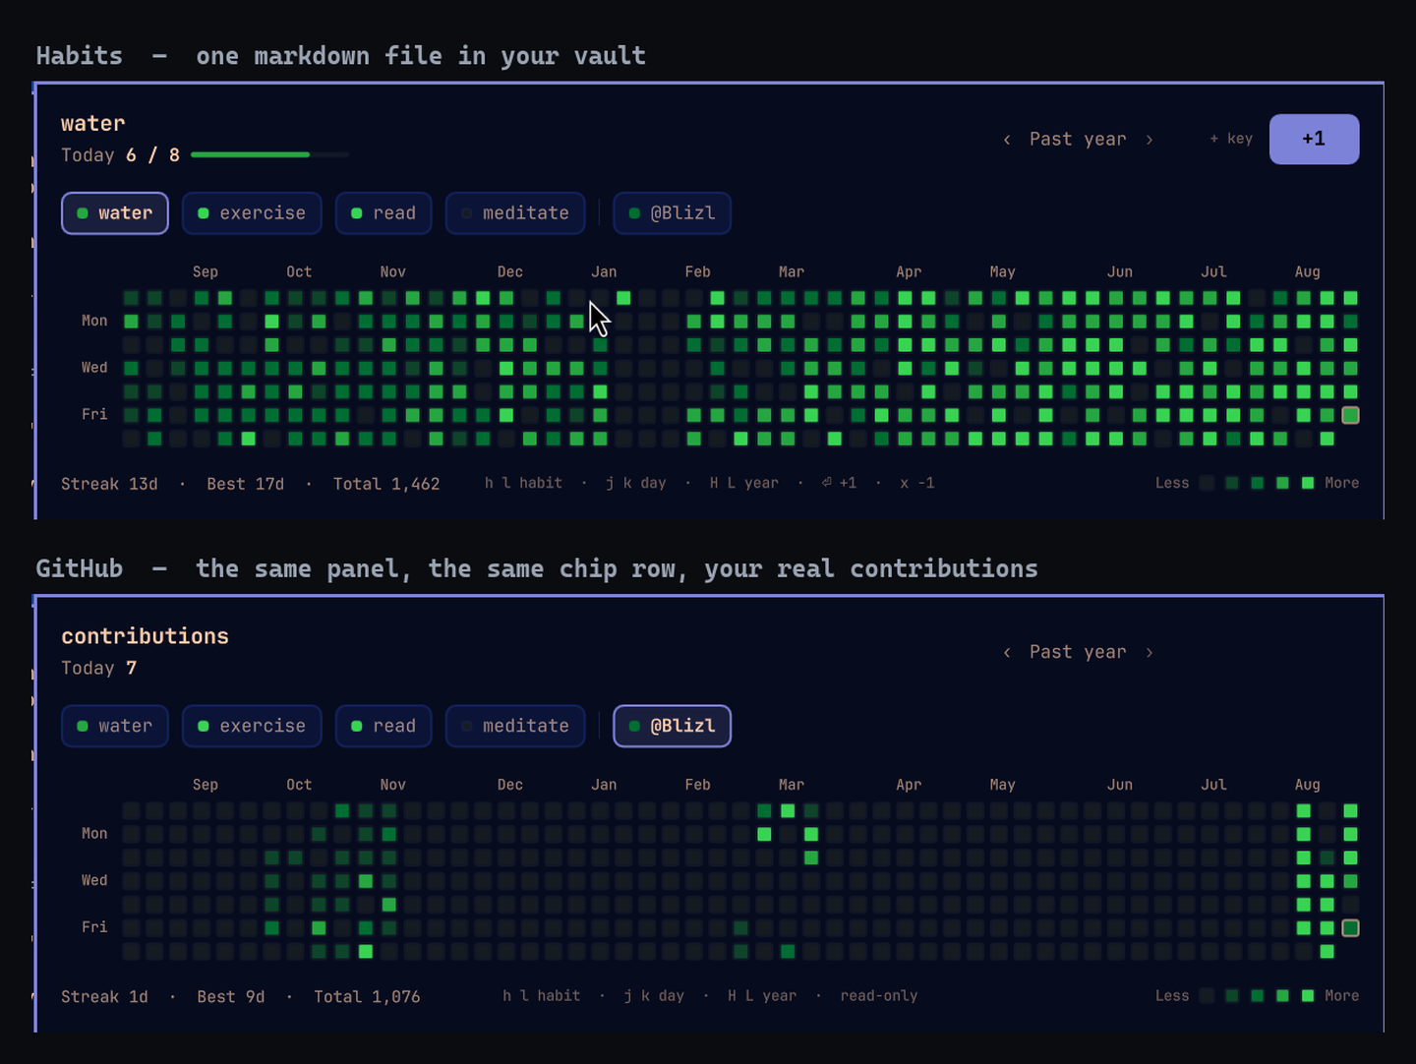Click the + key link

pyautogui.click(x=1231, y=139)
